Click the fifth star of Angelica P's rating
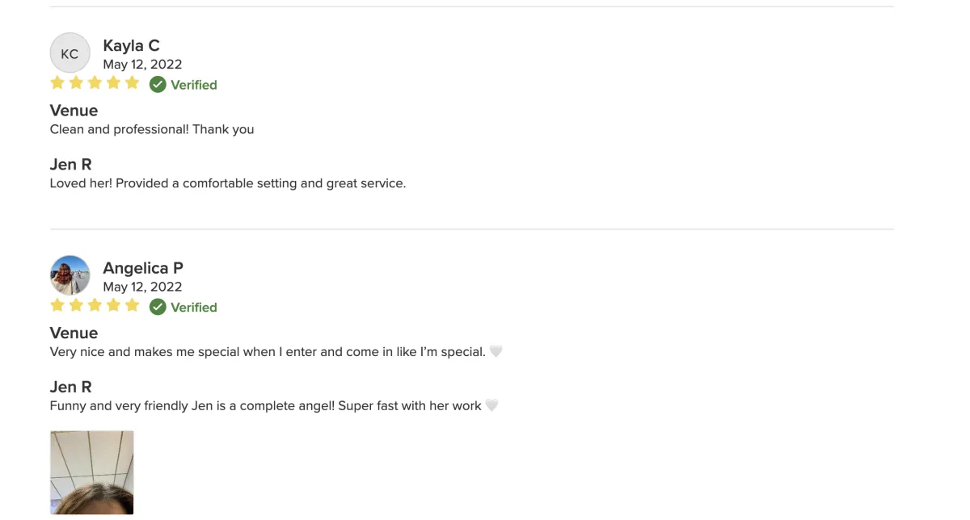970x520 pixels. click(132, 305)
